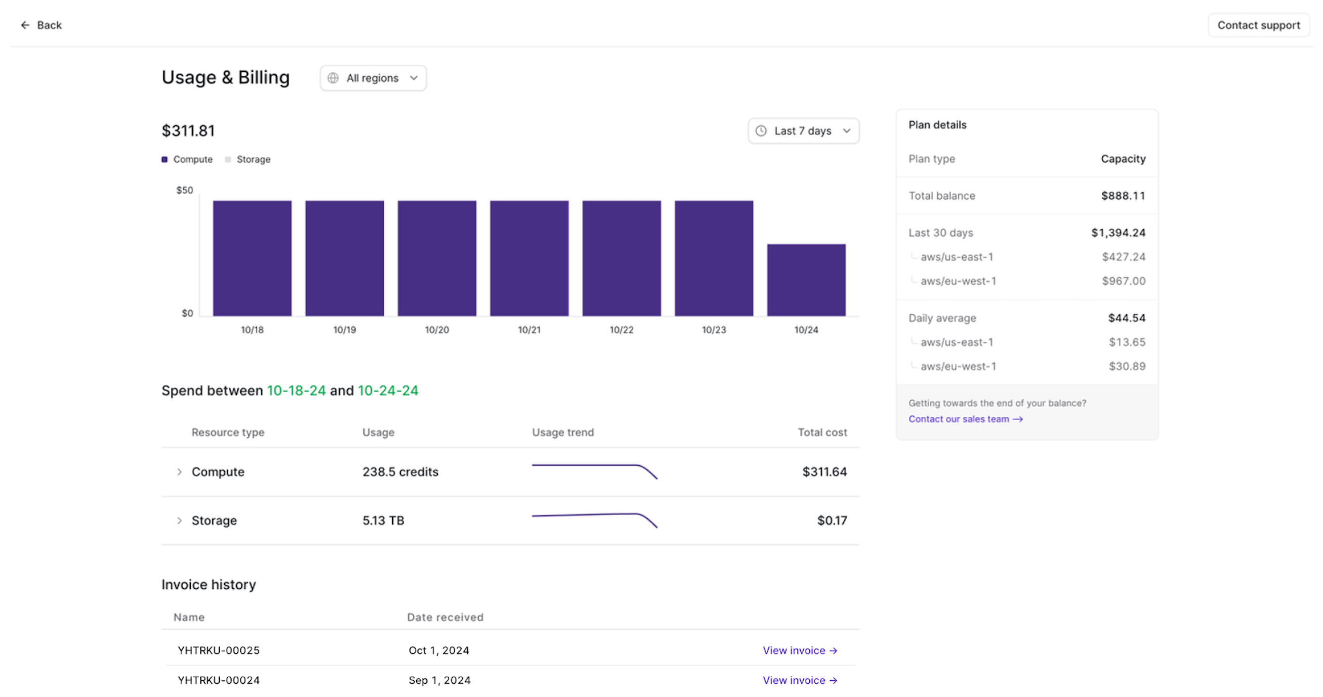Screen dimensions: 1323x697
Task: View invoice YHTRKU-00024
Action: (x=794, y=681)
